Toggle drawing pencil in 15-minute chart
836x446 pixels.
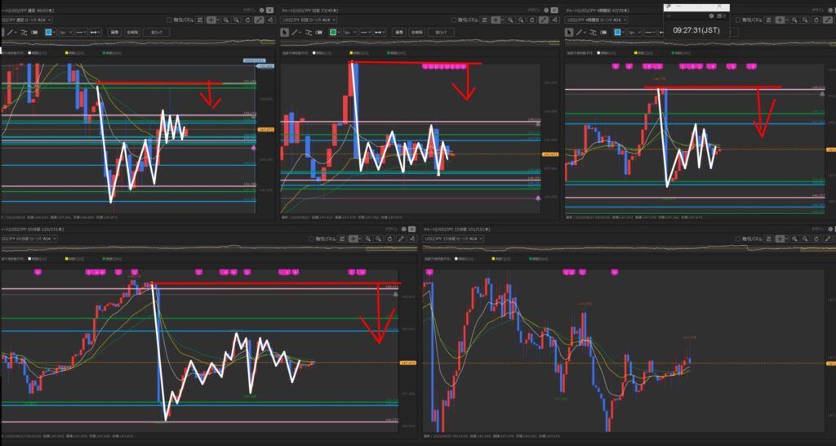[x=827, y=239]
